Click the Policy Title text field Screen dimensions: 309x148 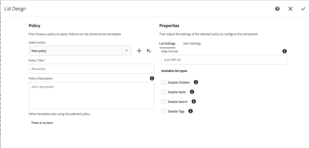tap(91, 69)
